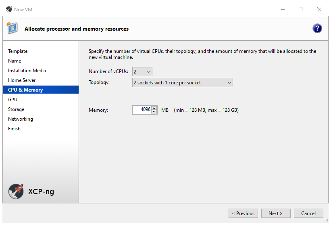Jump to the Storage step
The image size is (331, 228).
pyautogui.click(x=16, y=109)
